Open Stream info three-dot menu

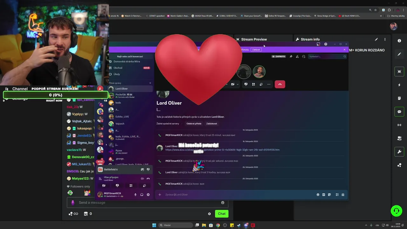[x=385, y=39]
